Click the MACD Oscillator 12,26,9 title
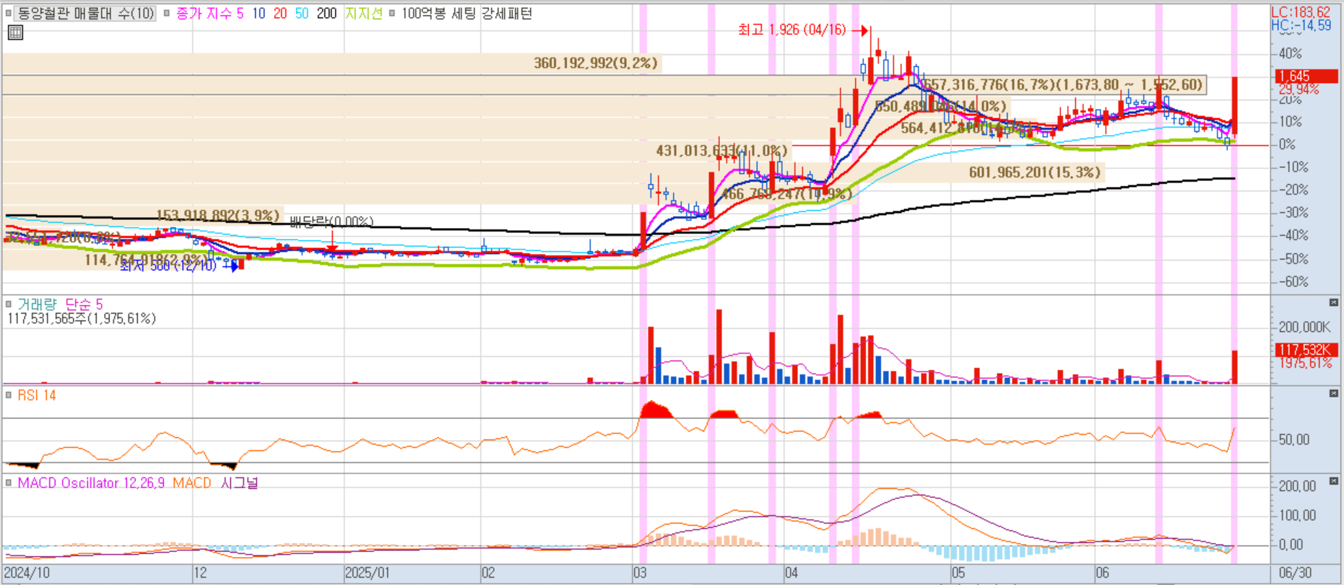This screenshot has width=1344, height=585. click(92, 483)
